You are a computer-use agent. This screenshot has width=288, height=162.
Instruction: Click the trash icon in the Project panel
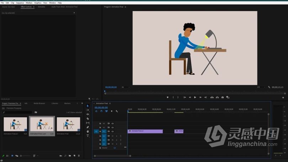pyautogui.click(x=79, y=156)
